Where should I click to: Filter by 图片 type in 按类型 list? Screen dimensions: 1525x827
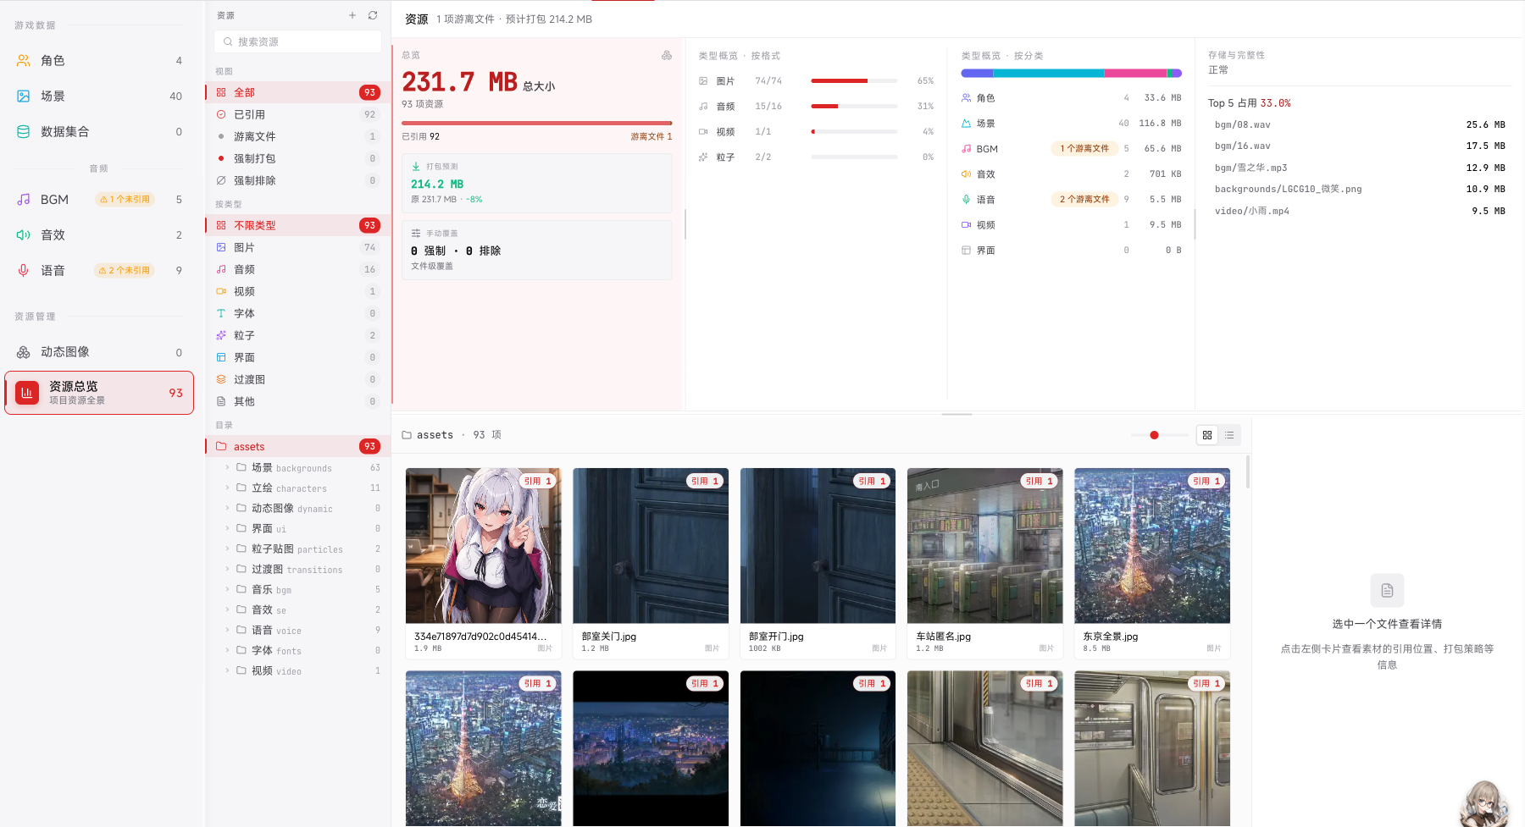tap(297, 247)
